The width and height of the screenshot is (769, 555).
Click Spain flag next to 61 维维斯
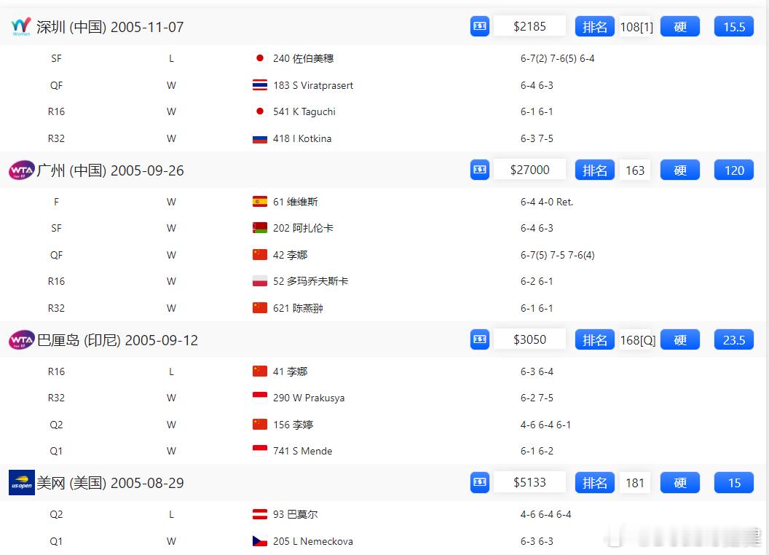tap(260, 202)
